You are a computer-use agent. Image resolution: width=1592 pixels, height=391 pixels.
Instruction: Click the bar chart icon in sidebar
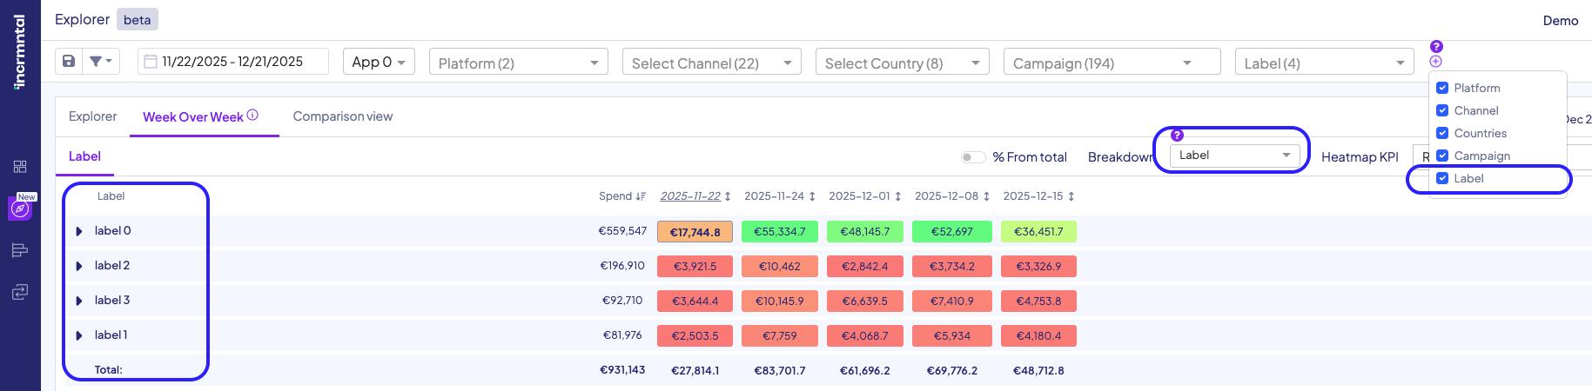pos(20,251)
